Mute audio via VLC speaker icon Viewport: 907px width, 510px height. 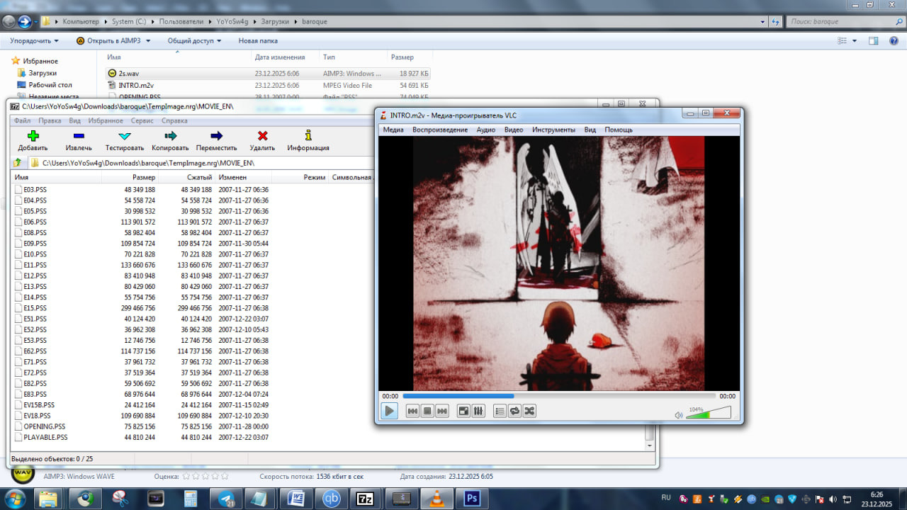pyautogui.click(x=678, y=415)
